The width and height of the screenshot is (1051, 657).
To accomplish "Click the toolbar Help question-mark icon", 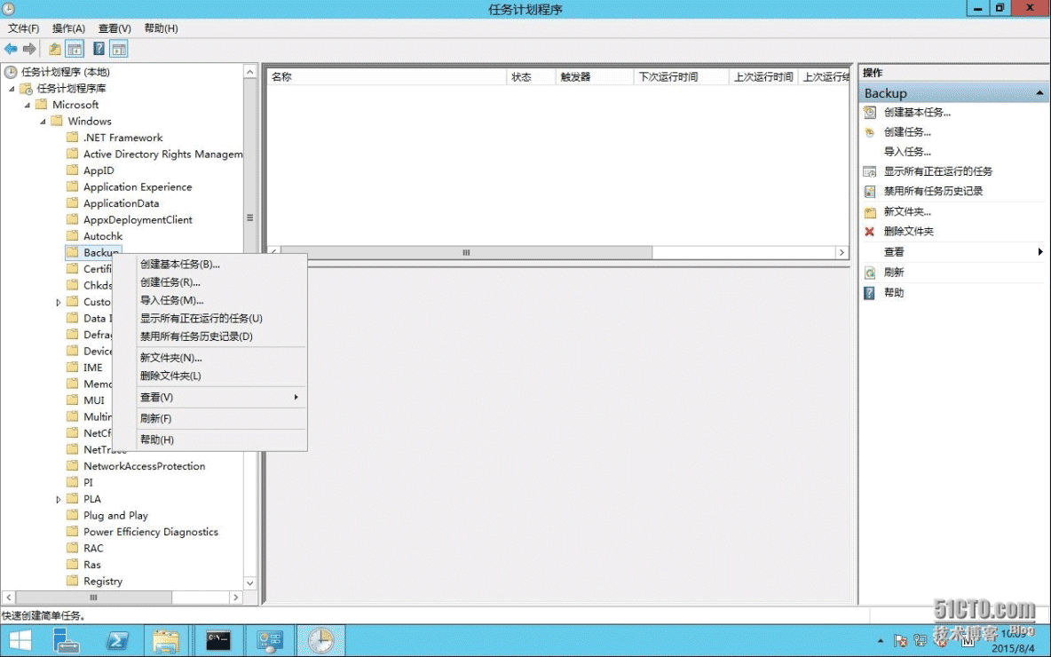I will click(99, 49).
